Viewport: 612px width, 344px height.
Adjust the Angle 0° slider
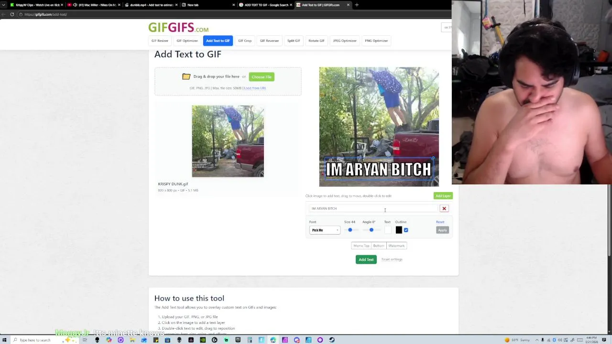click(371, 230)
